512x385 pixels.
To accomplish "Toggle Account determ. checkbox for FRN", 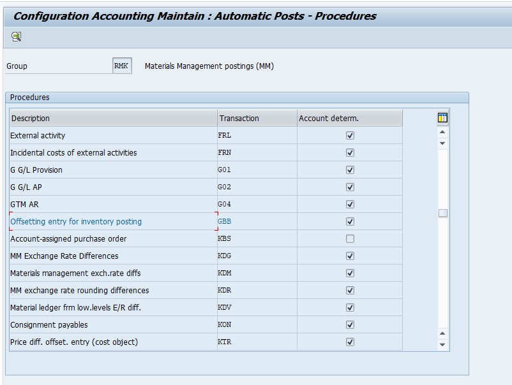I will 350,152.
